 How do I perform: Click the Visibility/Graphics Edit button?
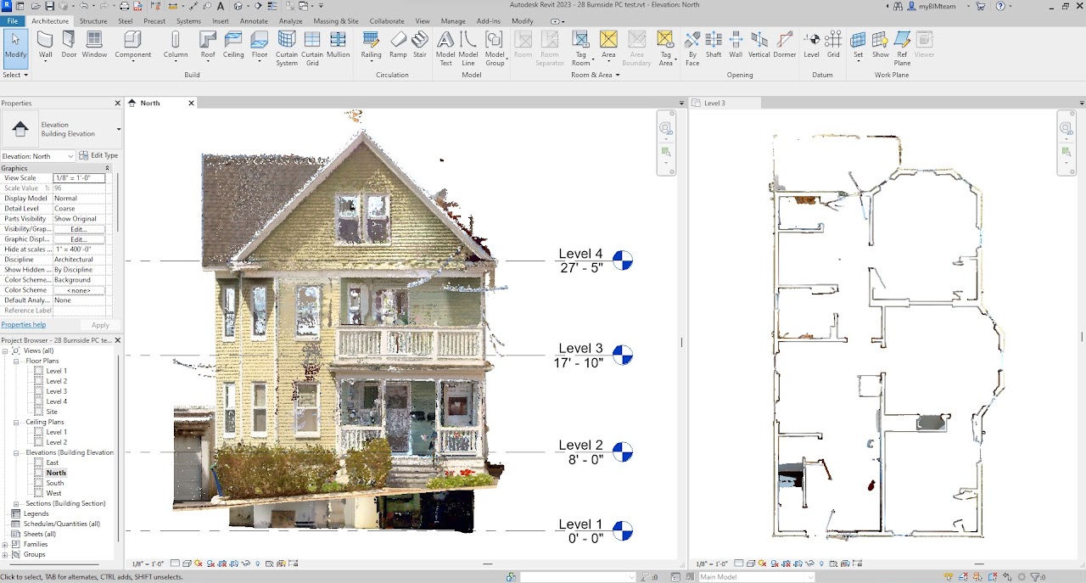point(79,229)
